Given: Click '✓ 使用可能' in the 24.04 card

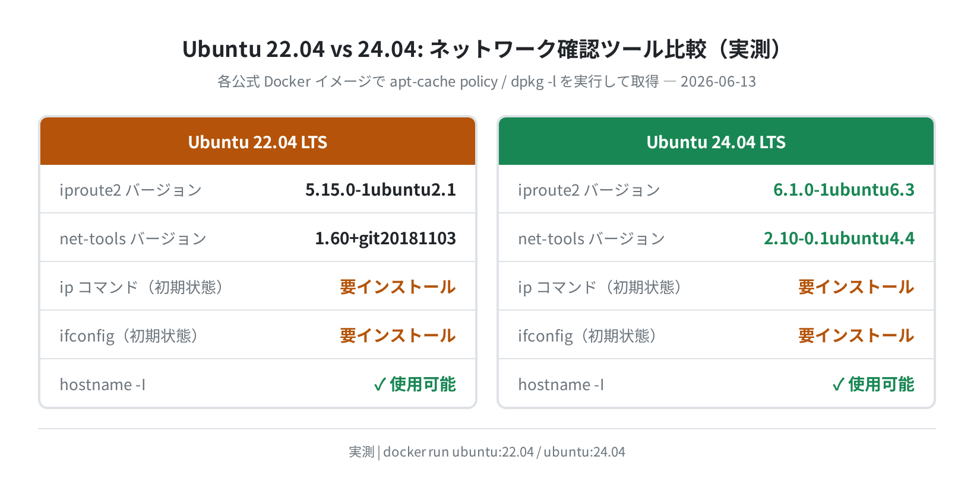Looking at the screenshot, I should [873, 384].
